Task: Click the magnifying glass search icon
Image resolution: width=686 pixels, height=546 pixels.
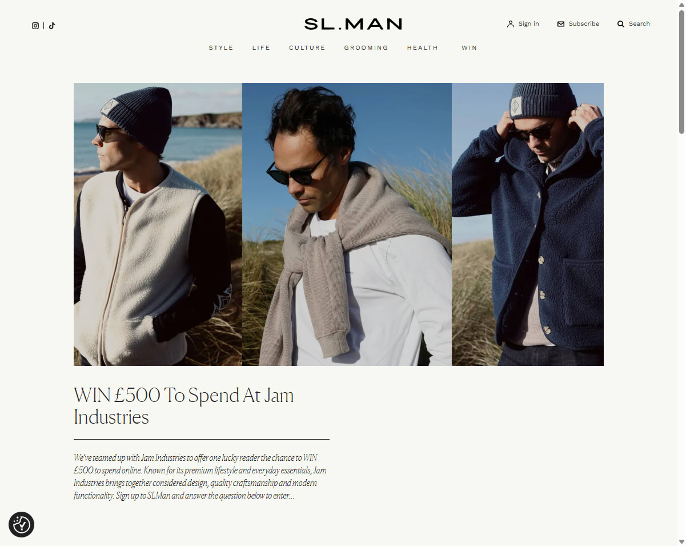Action: click(621, 24)
